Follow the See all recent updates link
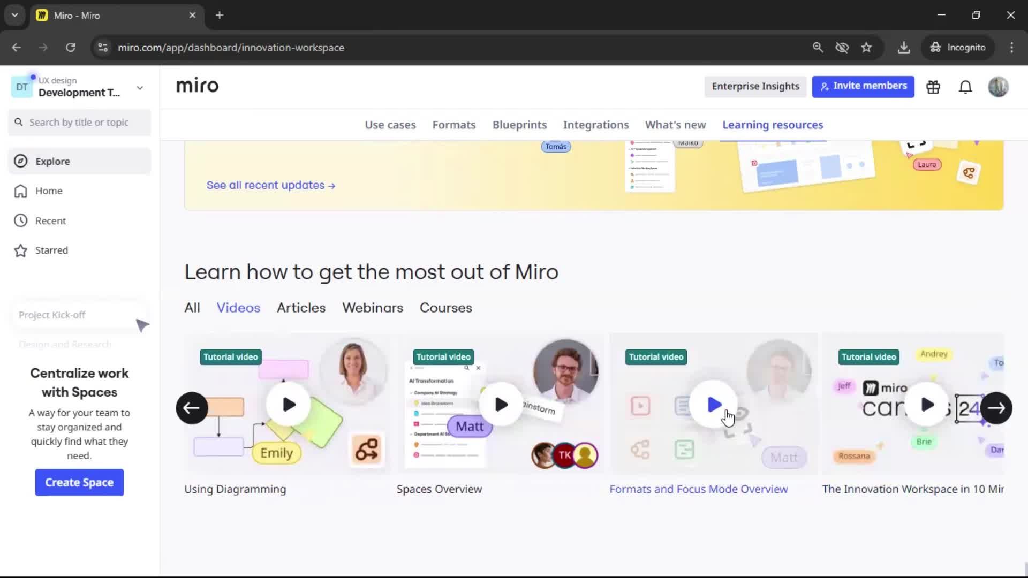The height and width of the screenshot is (578, 1028). (271, 185)
